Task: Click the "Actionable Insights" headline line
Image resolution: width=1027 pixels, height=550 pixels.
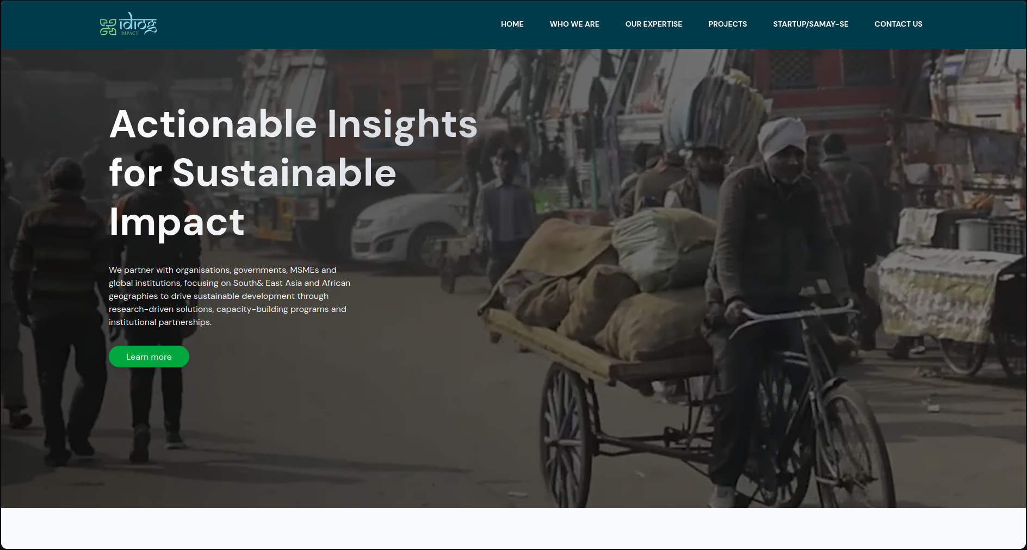Action: (x=293, y=125)
